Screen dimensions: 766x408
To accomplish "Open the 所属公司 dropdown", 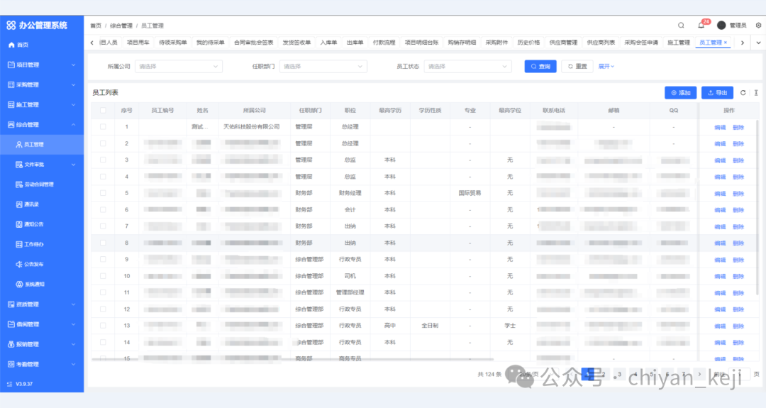I will pyautogui.click(x=178, y=67).
